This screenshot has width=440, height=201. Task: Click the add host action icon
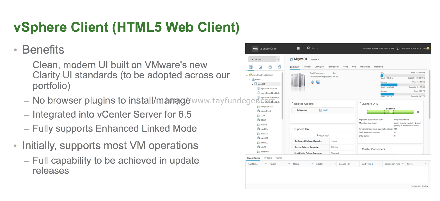tap(312, 82)
